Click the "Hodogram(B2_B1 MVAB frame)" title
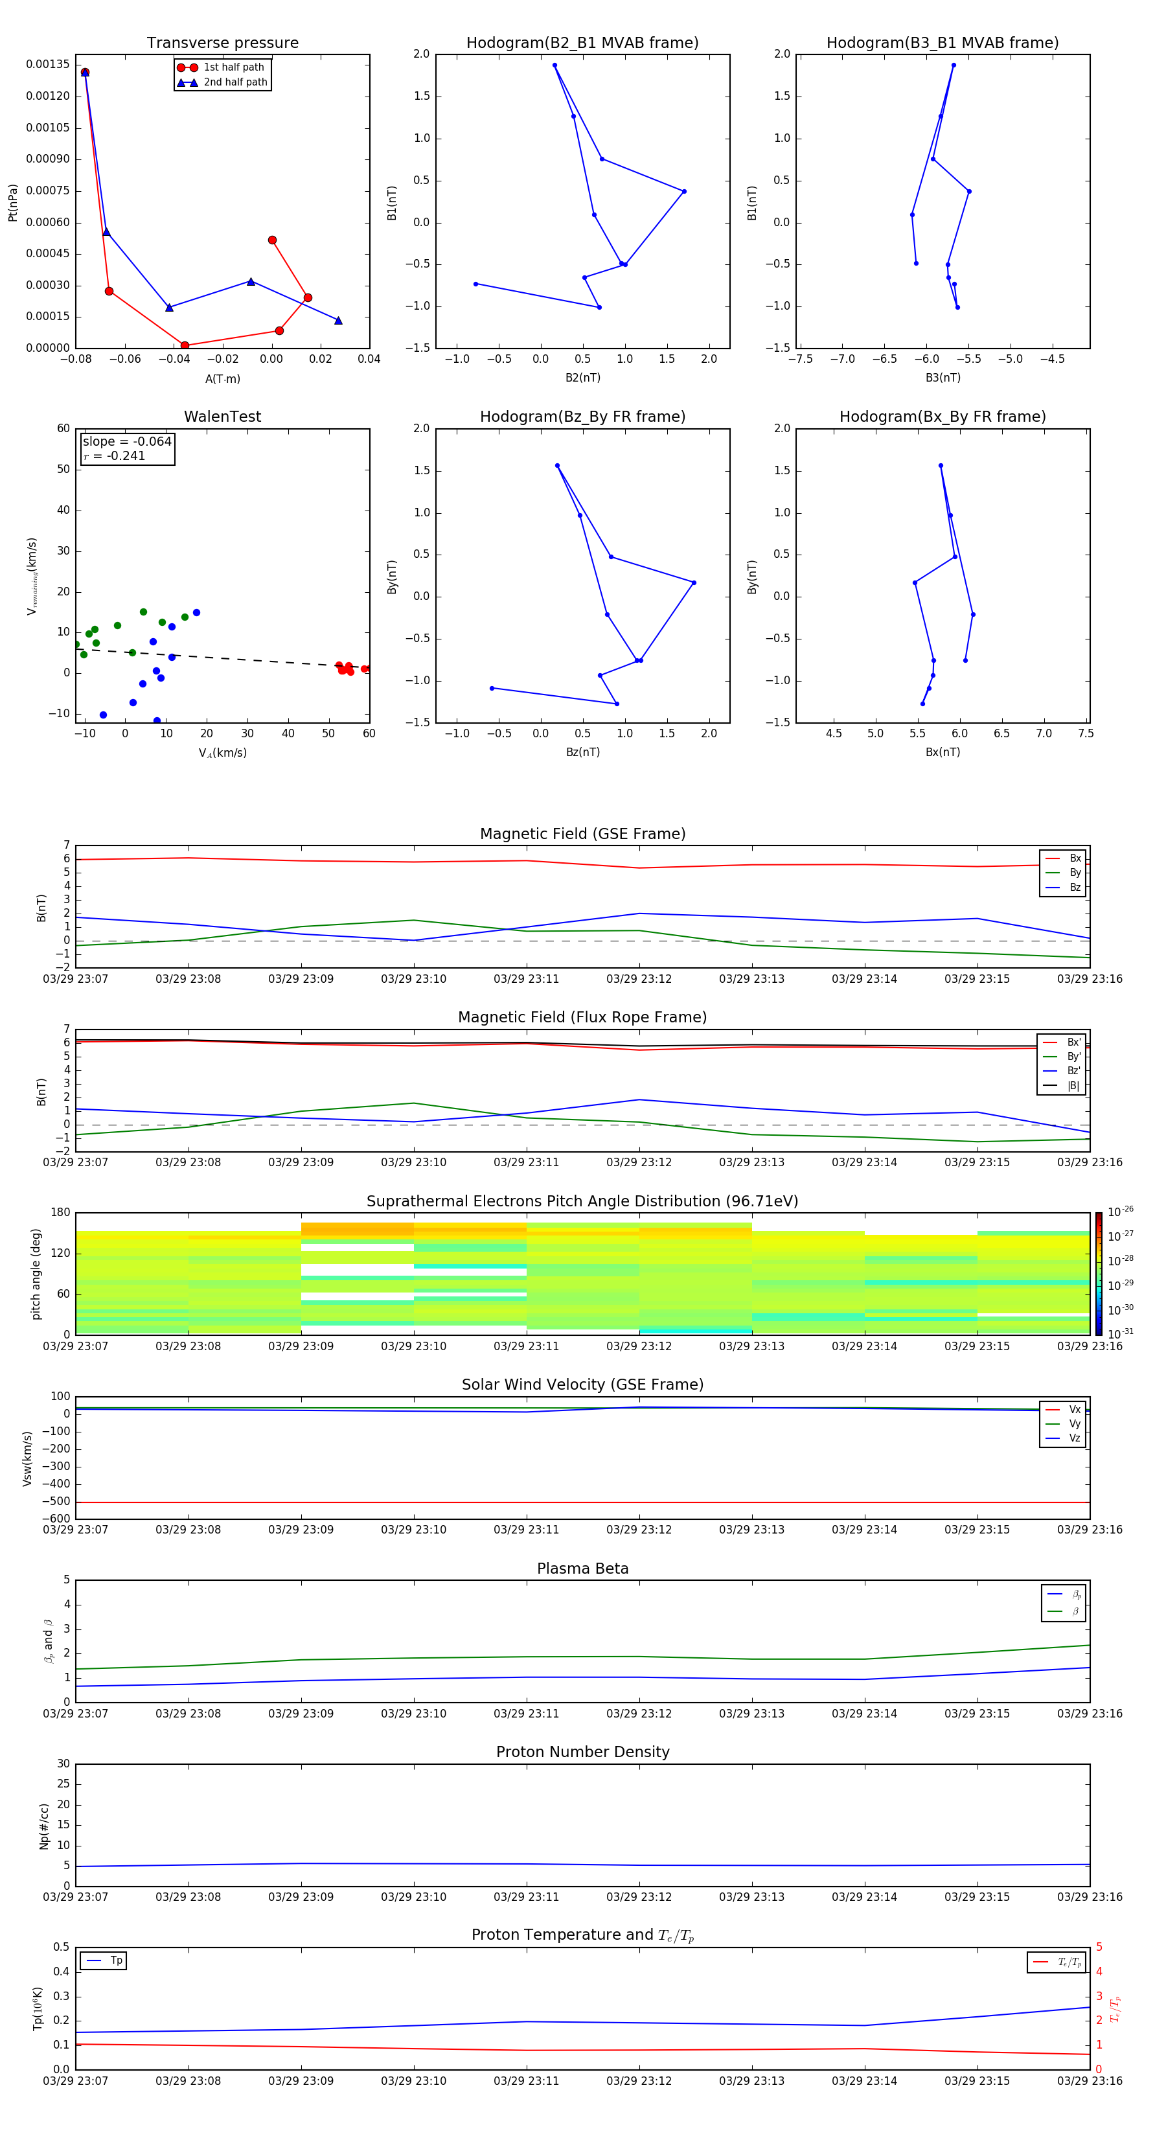Viewport: 1166px width, 2138px height. 582,43
